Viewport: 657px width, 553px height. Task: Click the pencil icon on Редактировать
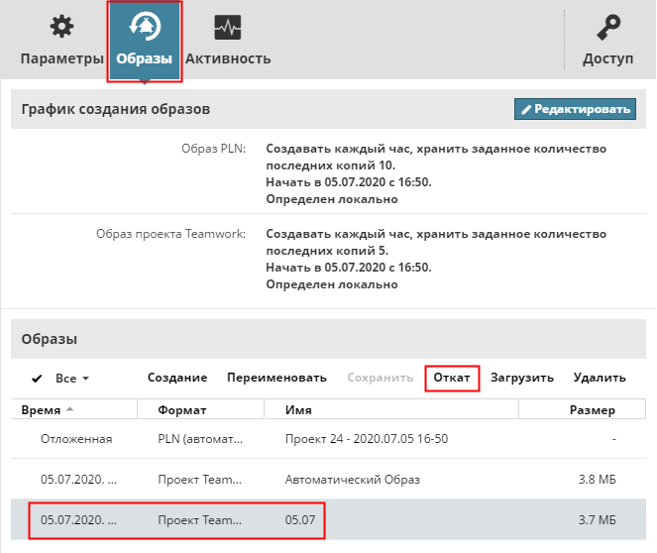pos(527,109)
